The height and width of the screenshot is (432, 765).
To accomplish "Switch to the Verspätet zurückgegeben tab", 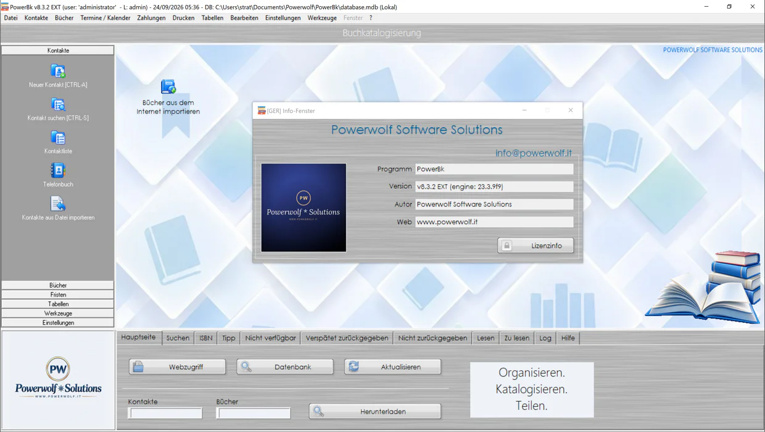I will coord(347,338).
